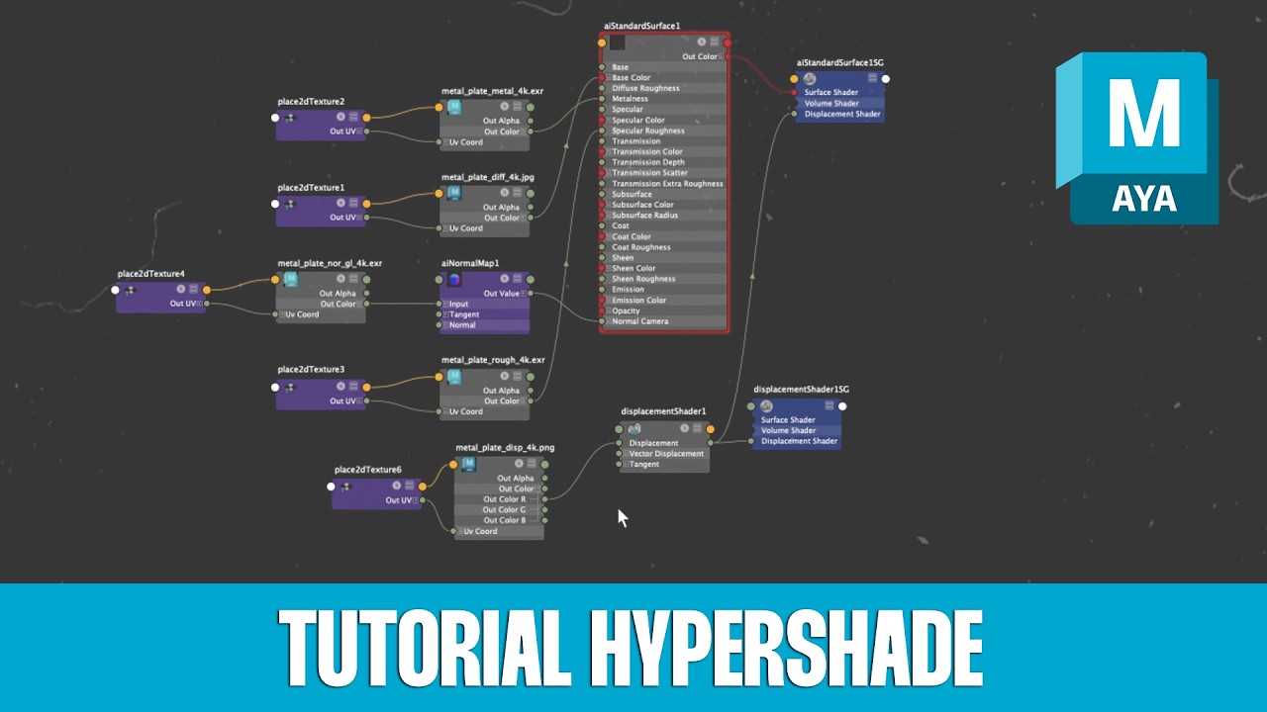Toggle view mode of metal_plate_metal_4k.exr node
This screenshot has width=1267, height=712.
tap(517, 107)
